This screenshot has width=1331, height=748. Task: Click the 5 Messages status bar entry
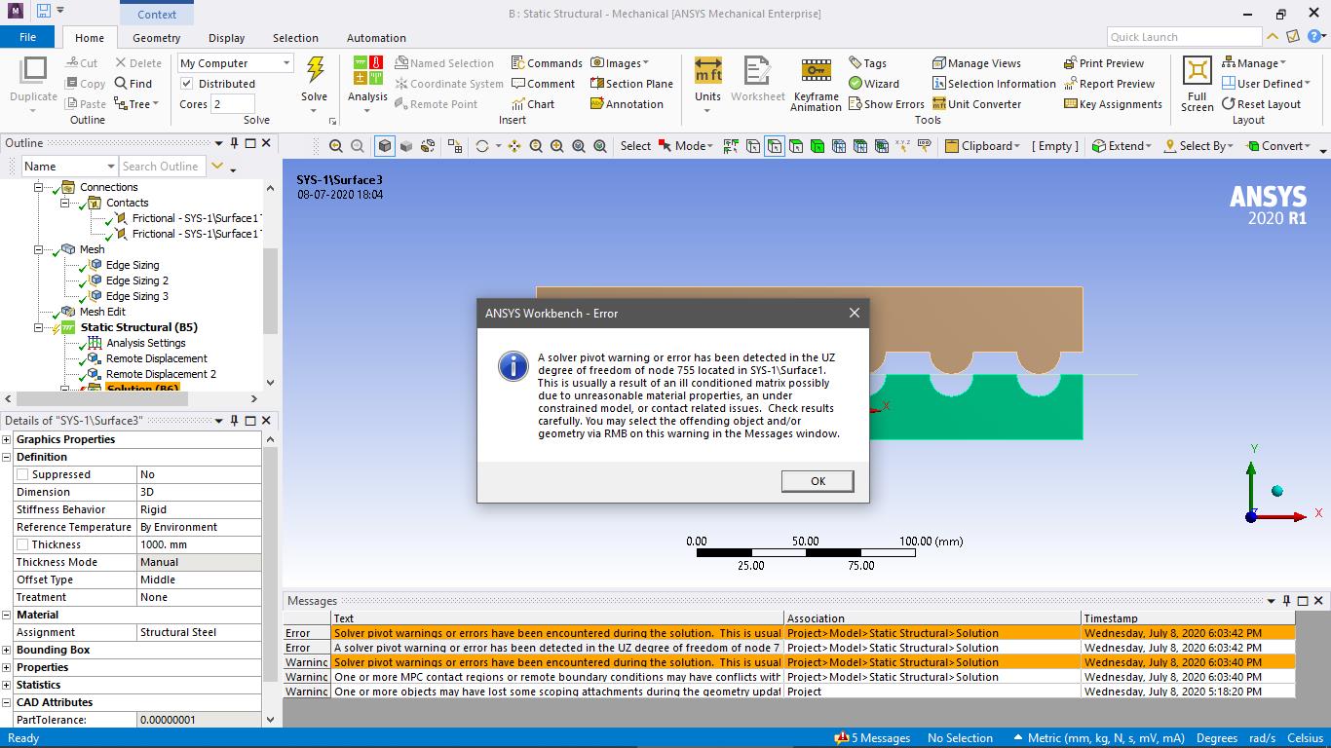[872, 738]
